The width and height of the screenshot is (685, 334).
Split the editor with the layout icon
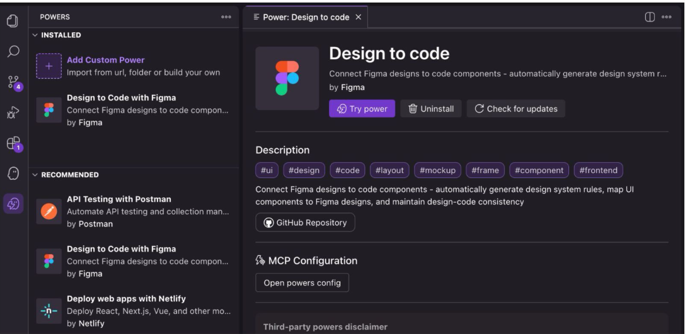pyautogui.click(x=650, y=17)
